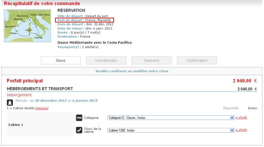Switch to the Paiement step tab
This screenshot has height=147, width=264.
click(151, 61)
